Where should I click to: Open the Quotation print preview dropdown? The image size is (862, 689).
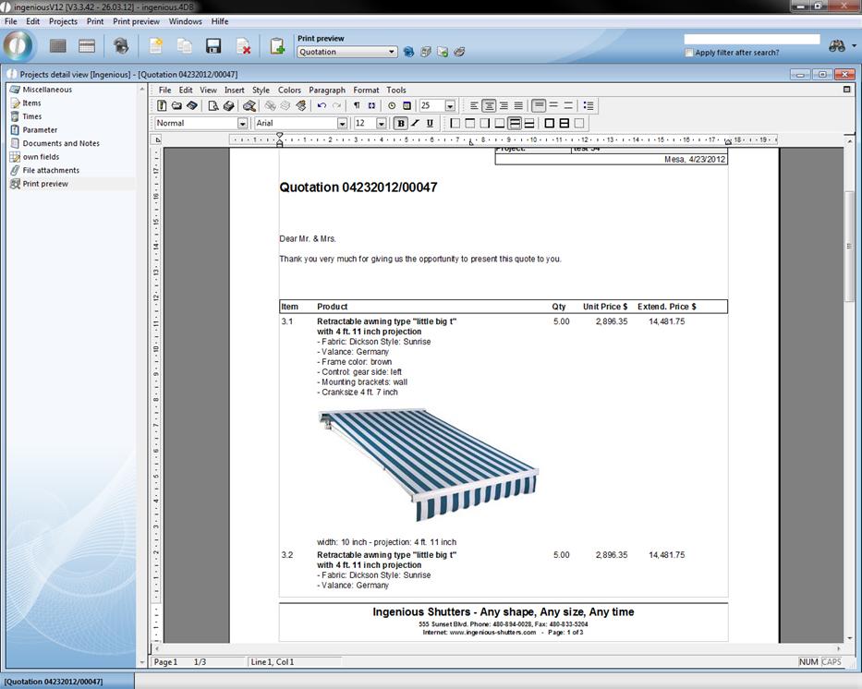click(393, 53)
